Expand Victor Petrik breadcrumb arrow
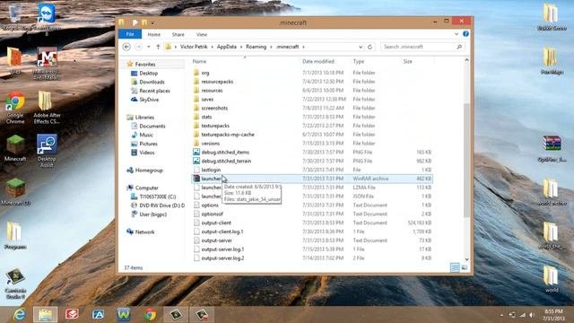This screenshot has width=574, height=323. coord(212,47)
